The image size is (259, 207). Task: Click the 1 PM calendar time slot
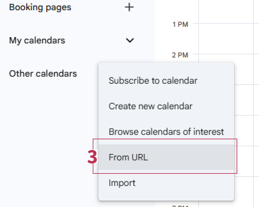[x=229, y=38]
